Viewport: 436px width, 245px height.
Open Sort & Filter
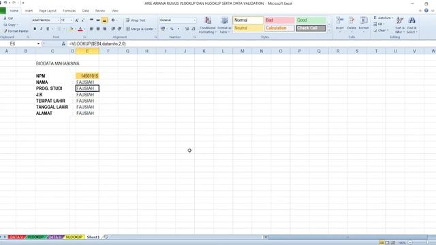pos(400,25)
